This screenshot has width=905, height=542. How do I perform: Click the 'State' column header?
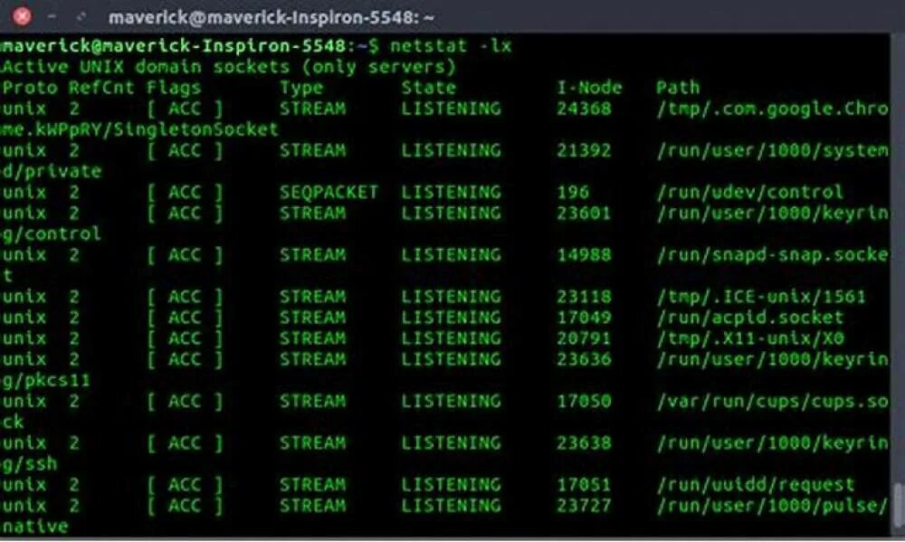pyautogui.click(x=429, y=88)
